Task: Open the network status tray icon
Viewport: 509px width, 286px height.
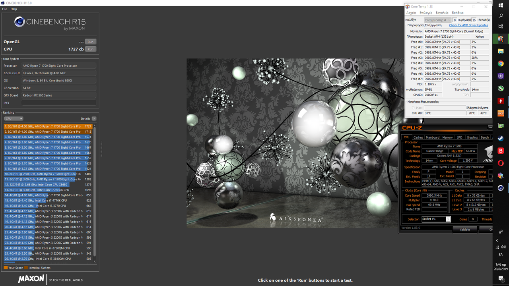Action: tap(497, 247)
